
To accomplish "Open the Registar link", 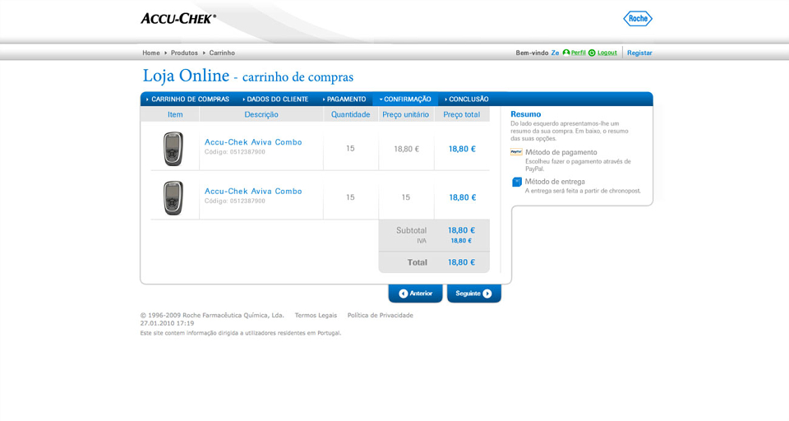I will coord(639,53).
